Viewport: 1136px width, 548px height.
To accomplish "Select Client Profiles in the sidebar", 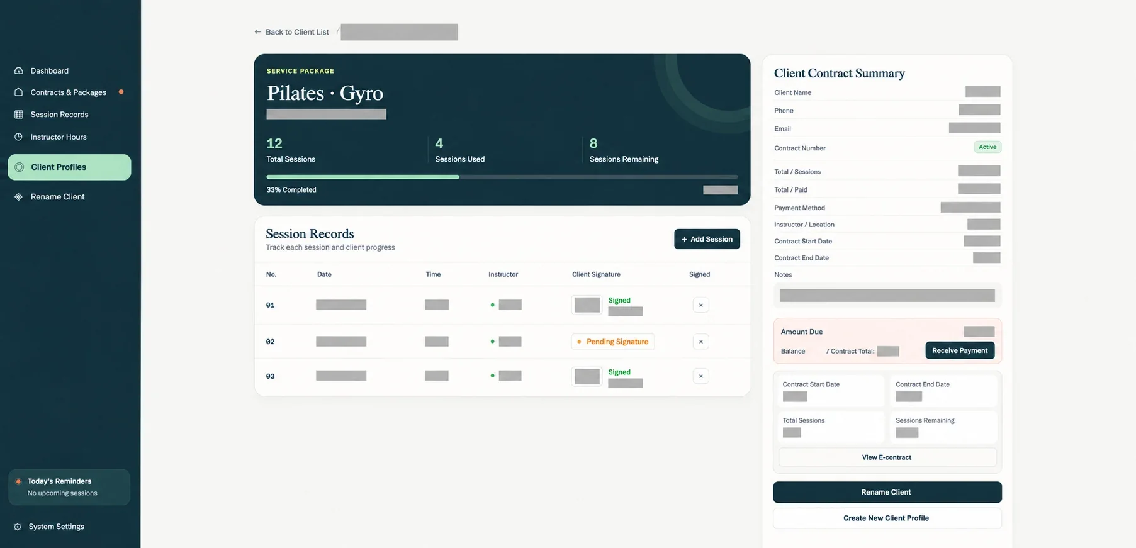I will pyautogui.click(x=69, y=167).
